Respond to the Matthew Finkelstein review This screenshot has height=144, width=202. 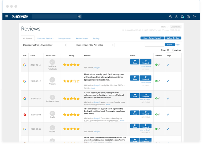point(146,62)
